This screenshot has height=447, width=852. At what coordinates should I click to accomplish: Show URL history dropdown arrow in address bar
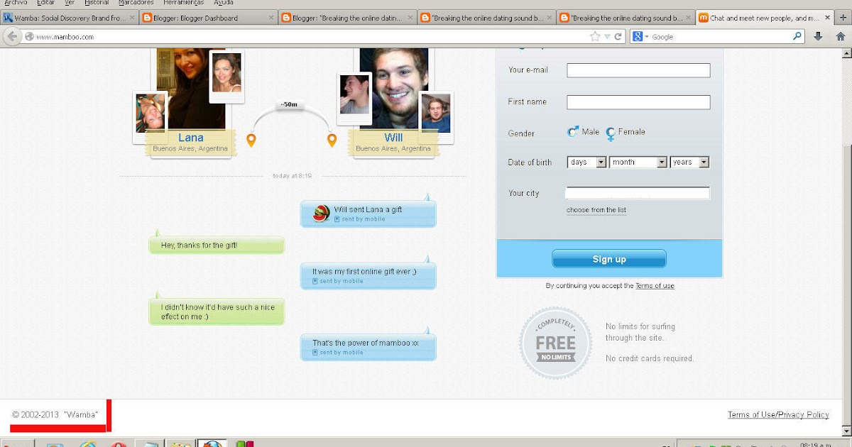pyautogui.click(x=606, y=37)
